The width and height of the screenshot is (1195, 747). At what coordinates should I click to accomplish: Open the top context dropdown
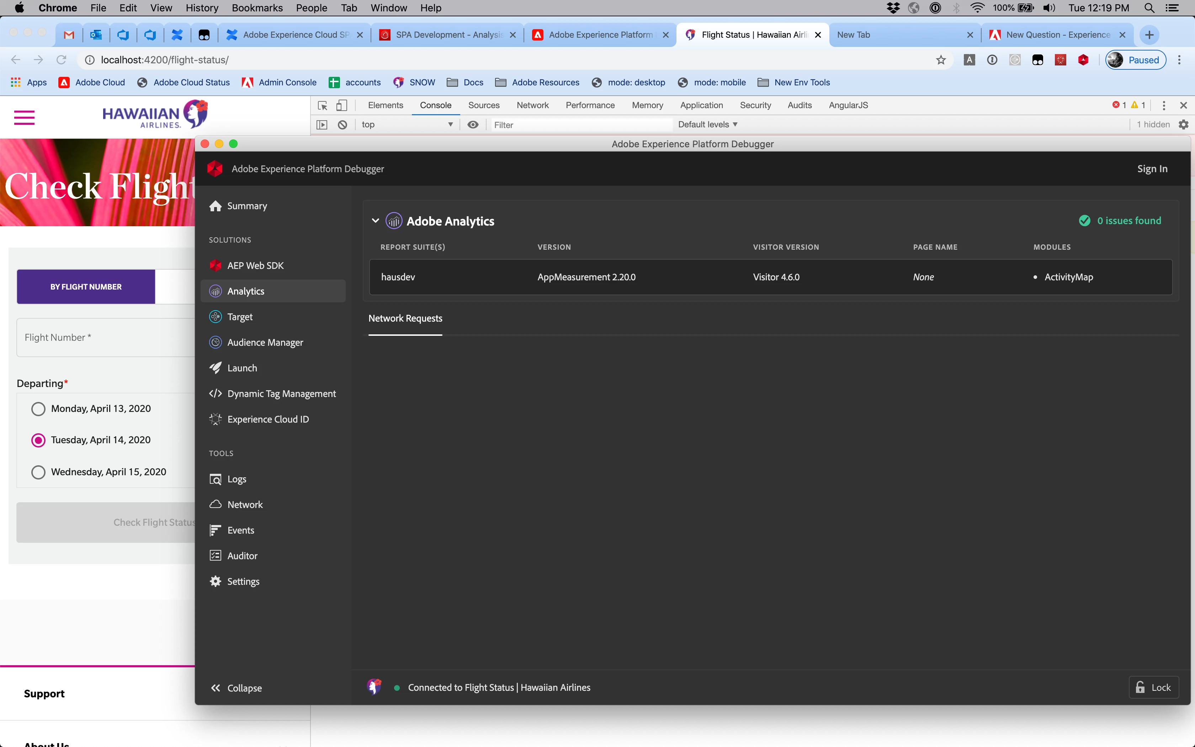click(407, 124)
